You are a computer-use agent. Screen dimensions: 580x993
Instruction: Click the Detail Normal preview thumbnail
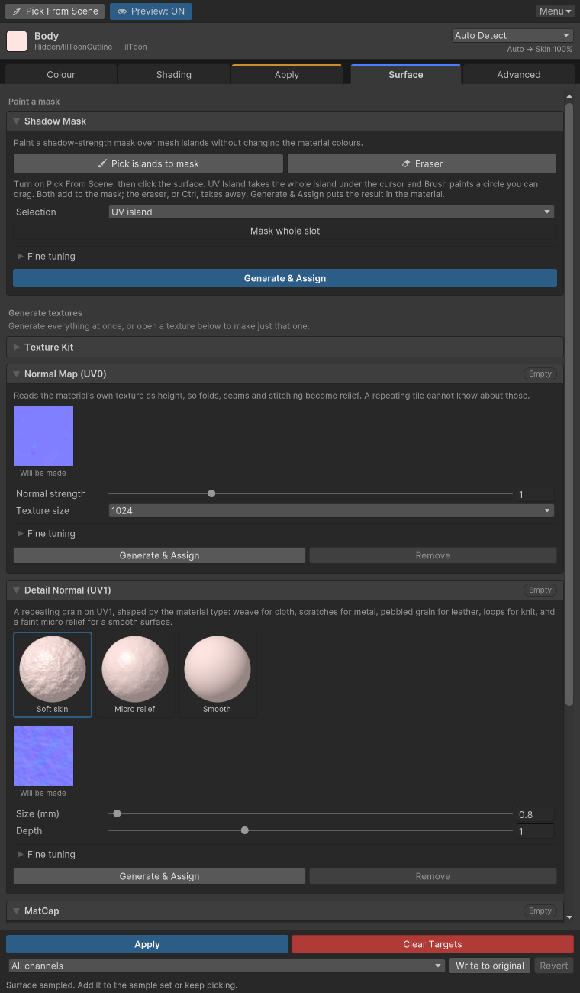click(43, 756)
